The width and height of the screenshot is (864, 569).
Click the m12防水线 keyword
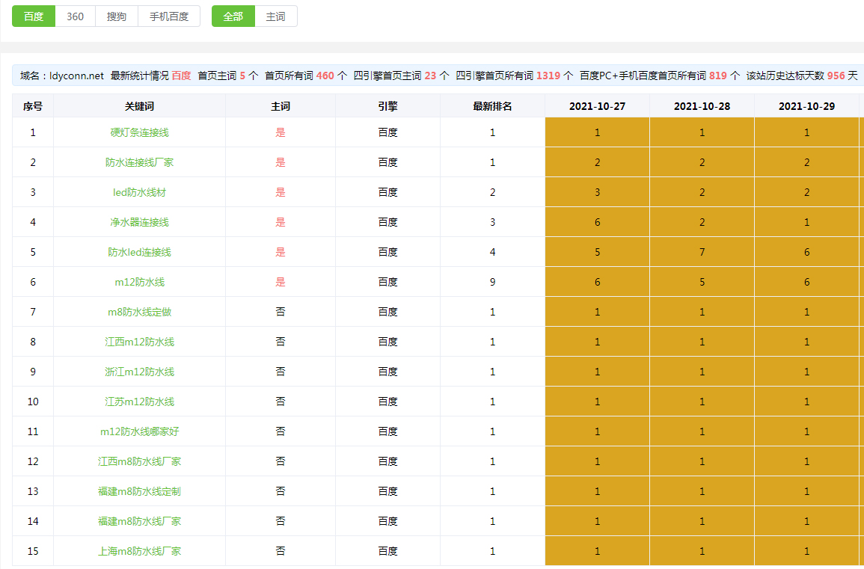click(x=139, y=282)
